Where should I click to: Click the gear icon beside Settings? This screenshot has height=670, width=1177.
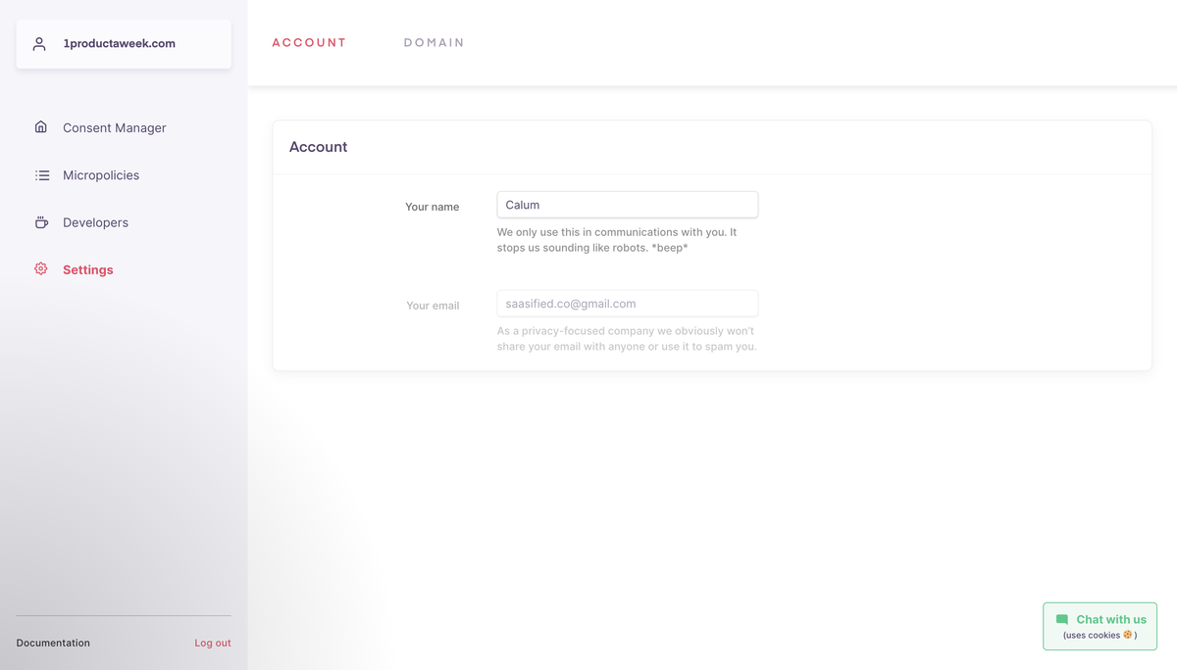(41, 269)
